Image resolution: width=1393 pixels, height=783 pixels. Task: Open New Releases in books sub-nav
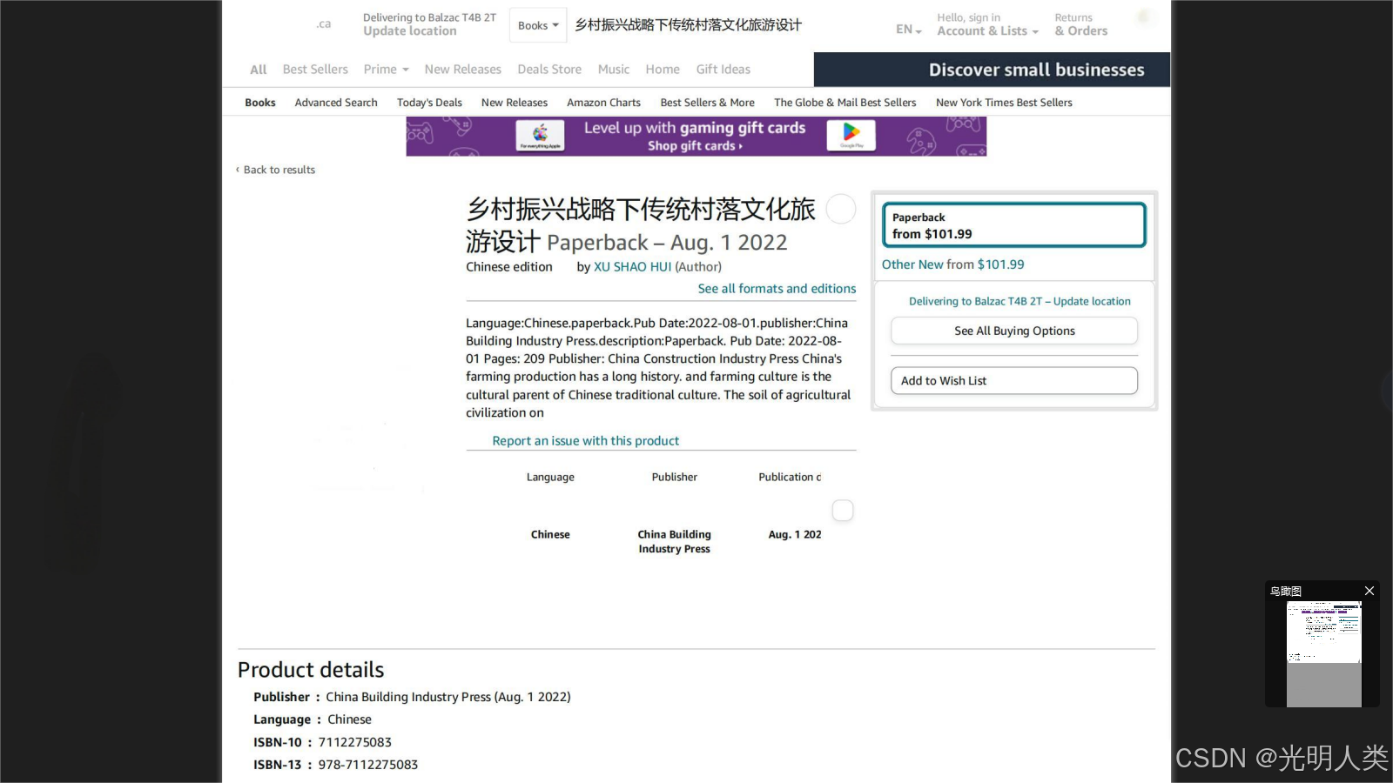pos(515,103)
